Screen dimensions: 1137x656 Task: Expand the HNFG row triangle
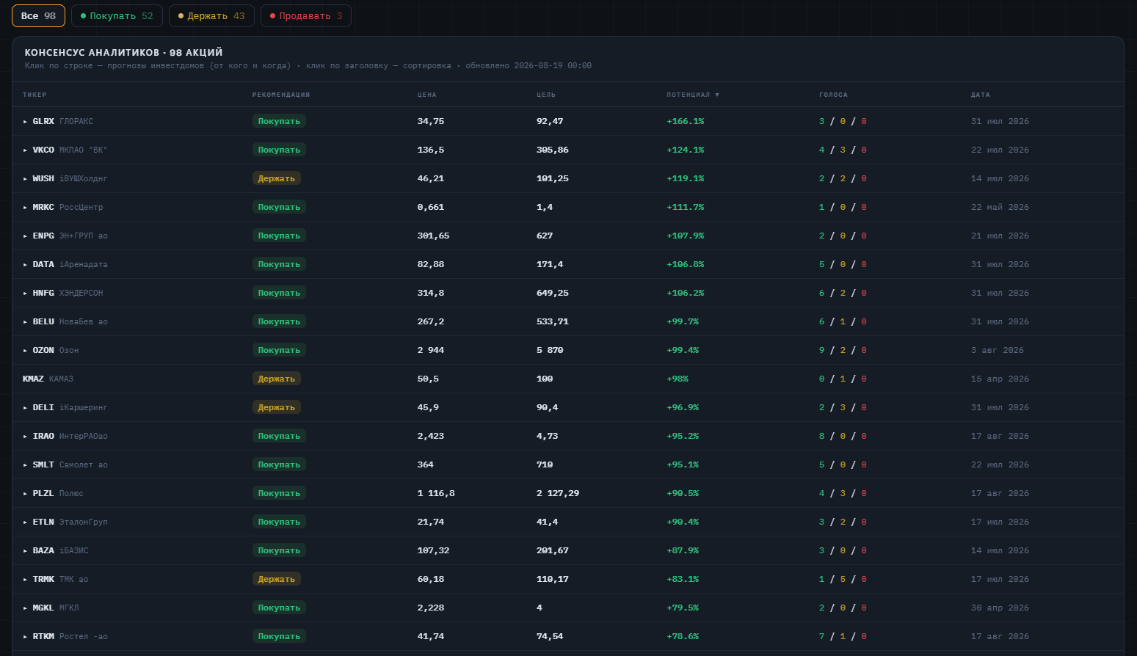[x=25, y=294]
